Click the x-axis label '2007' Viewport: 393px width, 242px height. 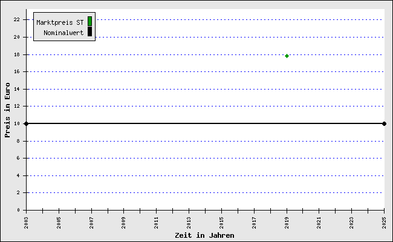(x=91, y=223)
